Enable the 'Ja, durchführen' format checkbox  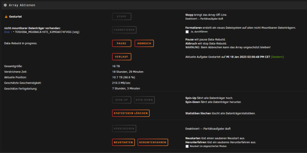click(x=187, y=32)
